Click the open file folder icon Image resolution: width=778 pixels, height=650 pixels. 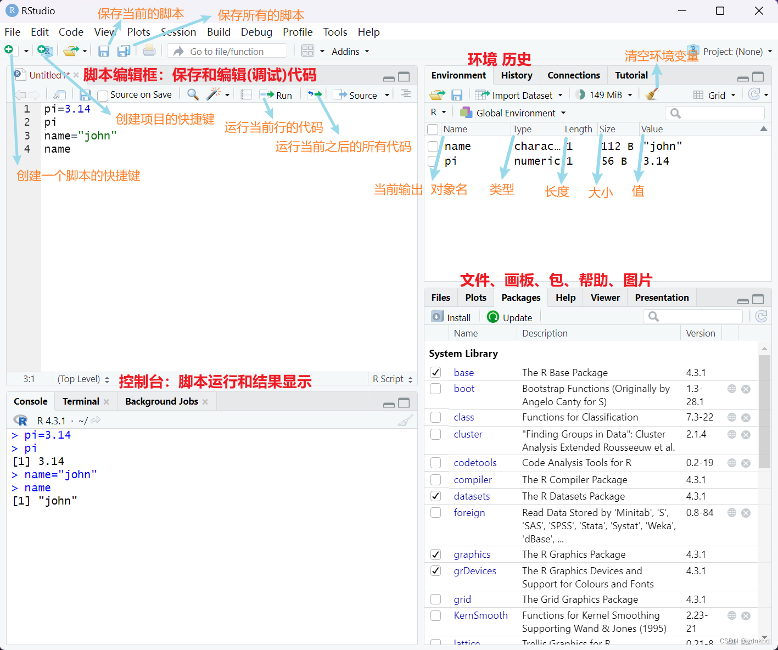pos(71,51)
